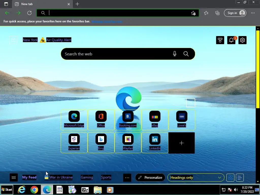
Task: Close the New tab tab
Action: pyautogui.click(x=69, y=4)
